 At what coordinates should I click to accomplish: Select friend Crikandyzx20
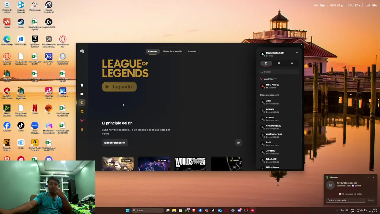(279, 127)
